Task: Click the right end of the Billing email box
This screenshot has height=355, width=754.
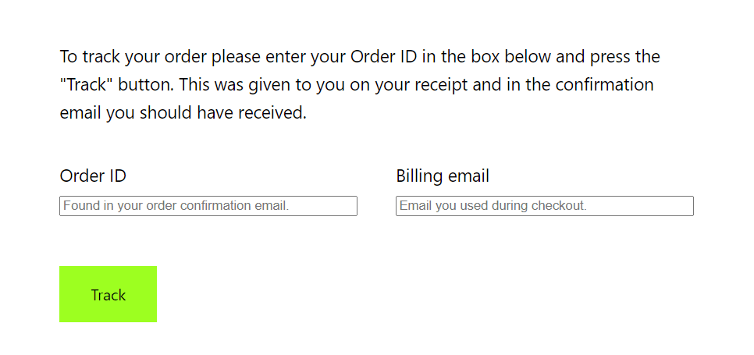Action: point(687,206)
